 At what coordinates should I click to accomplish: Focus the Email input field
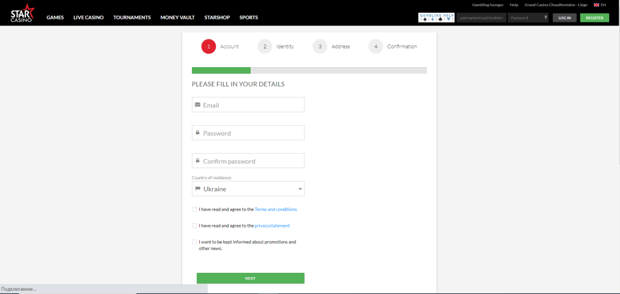[248, 105]
